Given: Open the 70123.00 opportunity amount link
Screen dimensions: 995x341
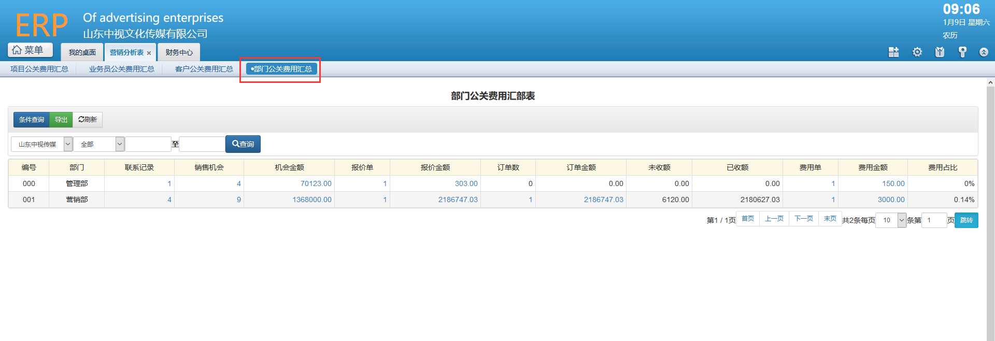Looking at the screenshot, I should [316, 183].
